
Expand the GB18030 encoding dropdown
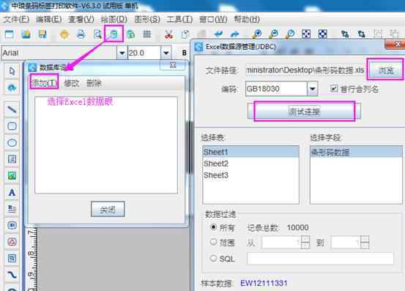313,89
